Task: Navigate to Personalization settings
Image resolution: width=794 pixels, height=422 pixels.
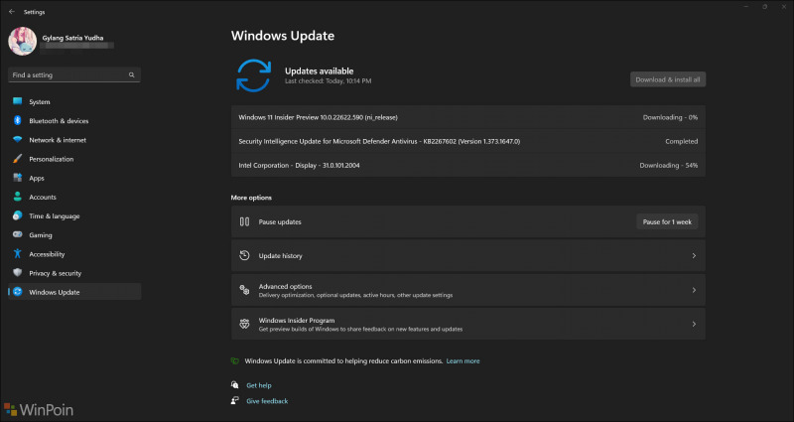Action: pos(74,159)
